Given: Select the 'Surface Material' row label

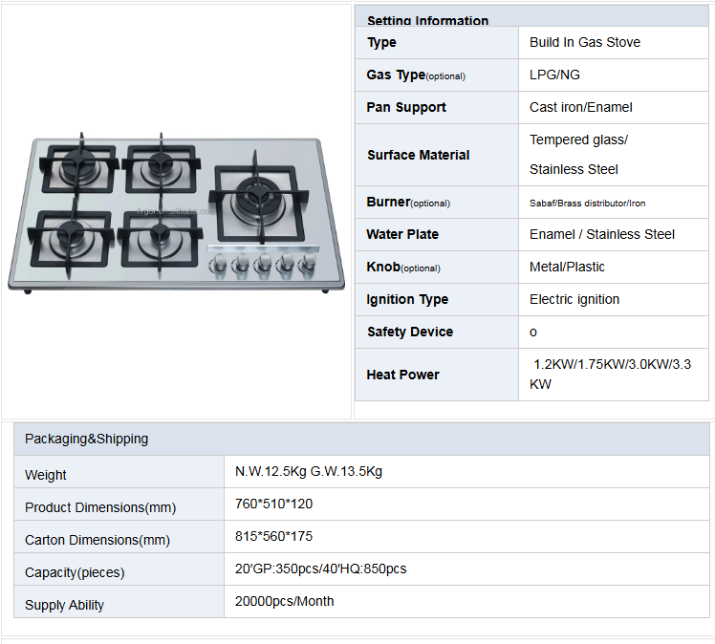Looking at the screenshot, I should click(x=418, y=155).
